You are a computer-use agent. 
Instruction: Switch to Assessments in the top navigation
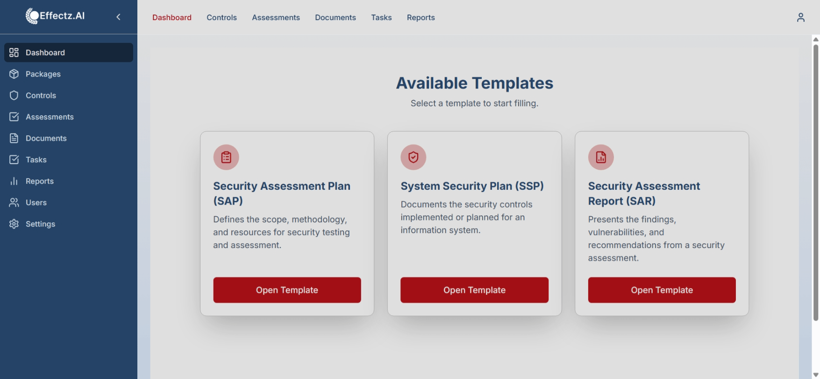[x=276, y=18]
